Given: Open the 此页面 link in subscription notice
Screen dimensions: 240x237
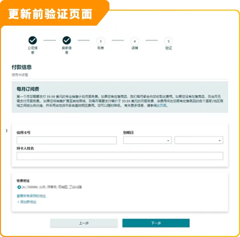Looking at the screenshot, I should coord(162,105).
